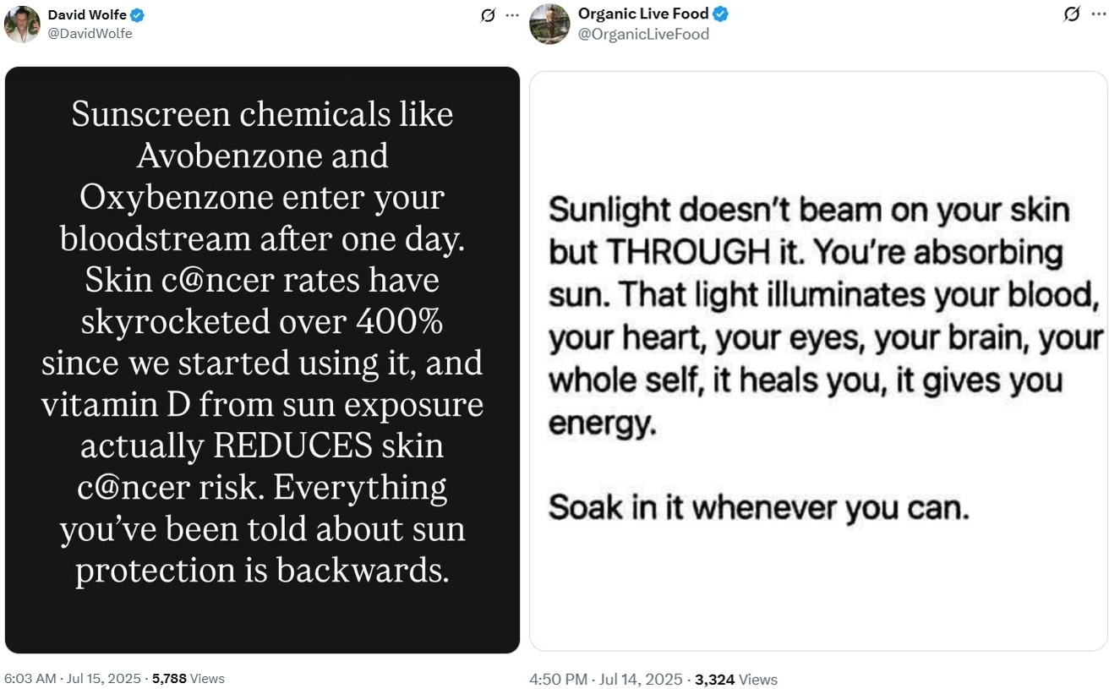Image resolution: width=1109 pixels, height=689 pixels.
Task: Click the David Wolfe display name
Action: point(86,14)
